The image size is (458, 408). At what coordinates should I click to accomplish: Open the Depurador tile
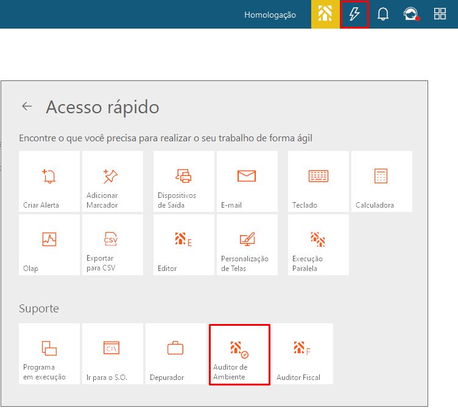176,354
